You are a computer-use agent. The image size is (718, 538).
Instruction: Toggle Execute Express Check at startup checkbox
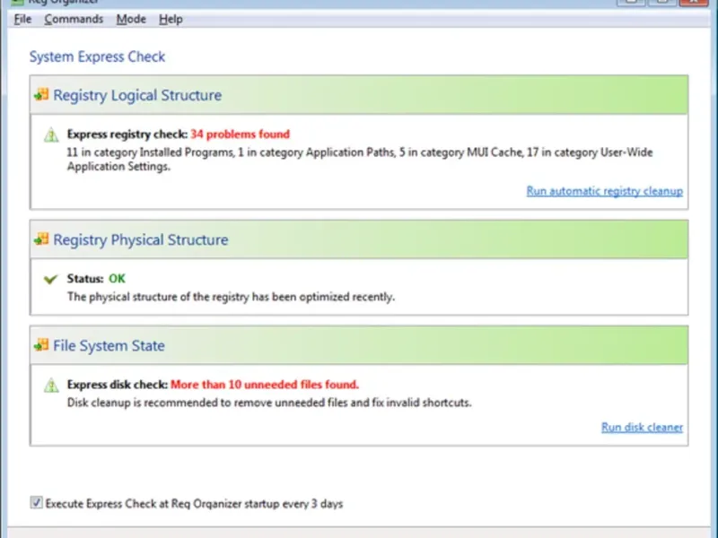tap(37, 504)
